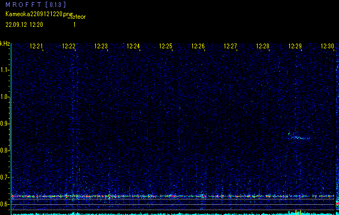Click the 12:21 time axis label

[x=36, y=46]
